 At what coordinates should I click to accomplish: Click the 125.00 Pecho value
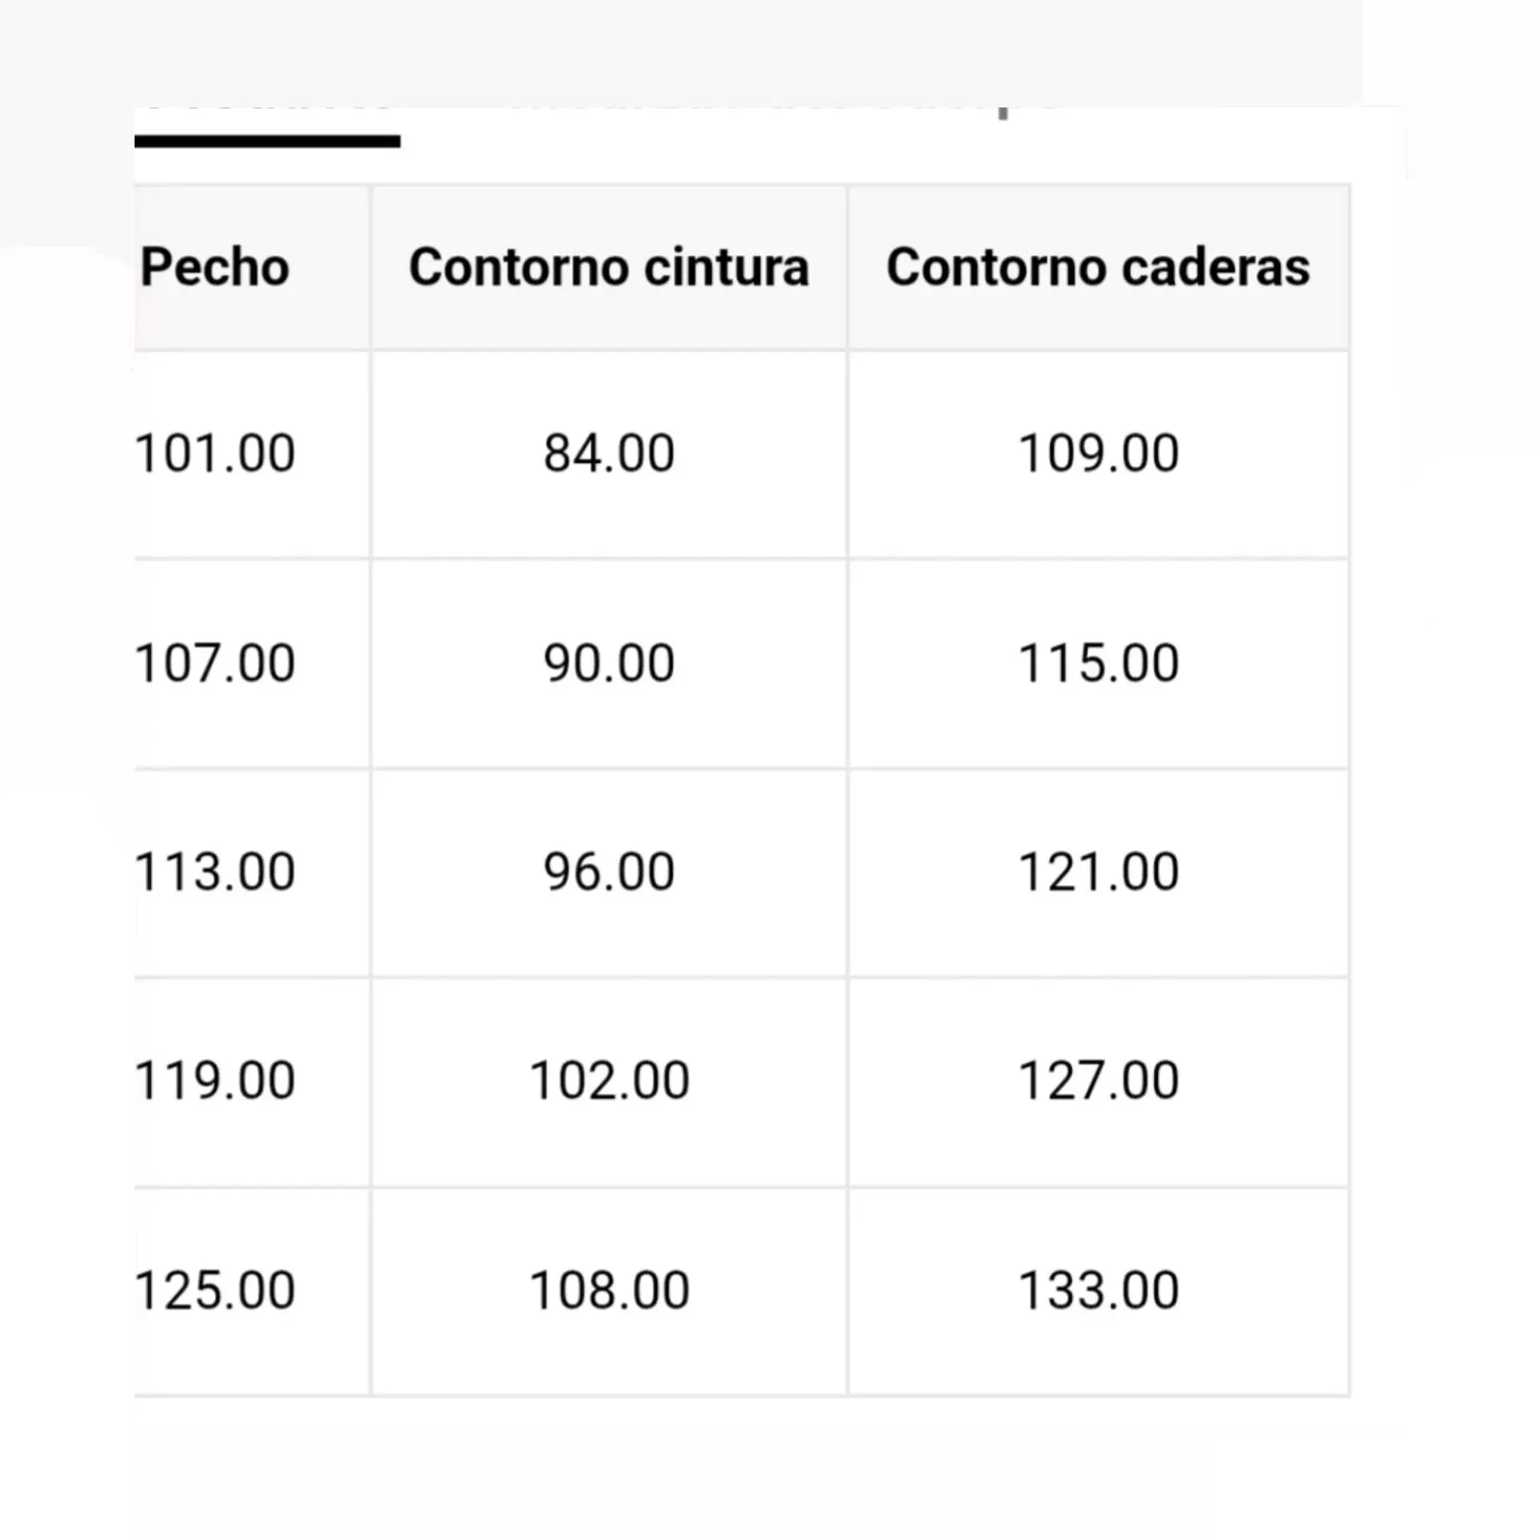[215, 1290]
